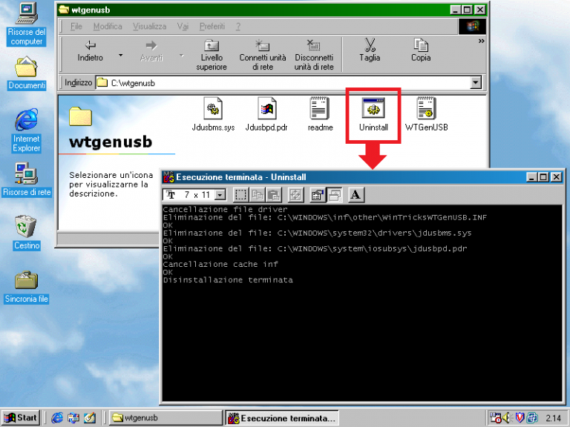570x427 pixels.
Task: Open the Cestino recycle bin
Action: click(x=27, y=233)
